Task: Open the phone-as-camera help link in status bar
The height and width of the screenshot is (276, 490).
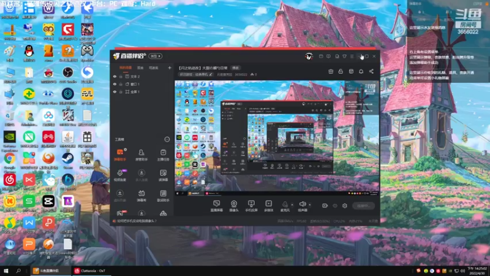Action: point(137,221)
